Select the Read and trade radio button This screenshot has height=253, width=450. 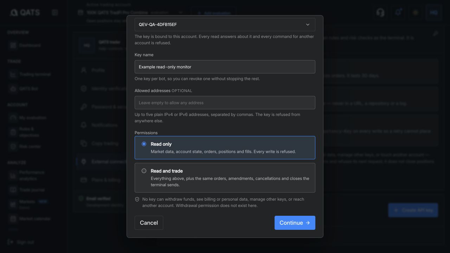click(144, 171)
